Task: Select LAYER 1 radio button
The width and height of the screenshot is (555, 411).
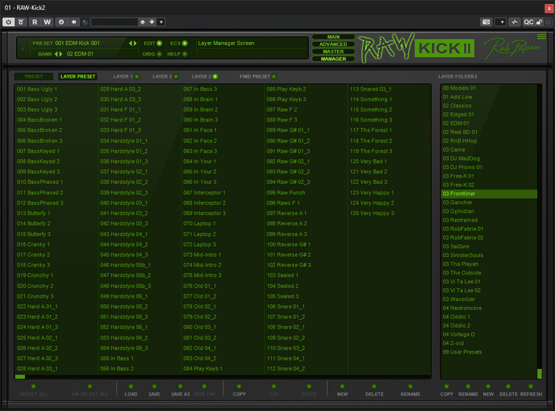Action: pyautogui.click(x=137, y=76)
